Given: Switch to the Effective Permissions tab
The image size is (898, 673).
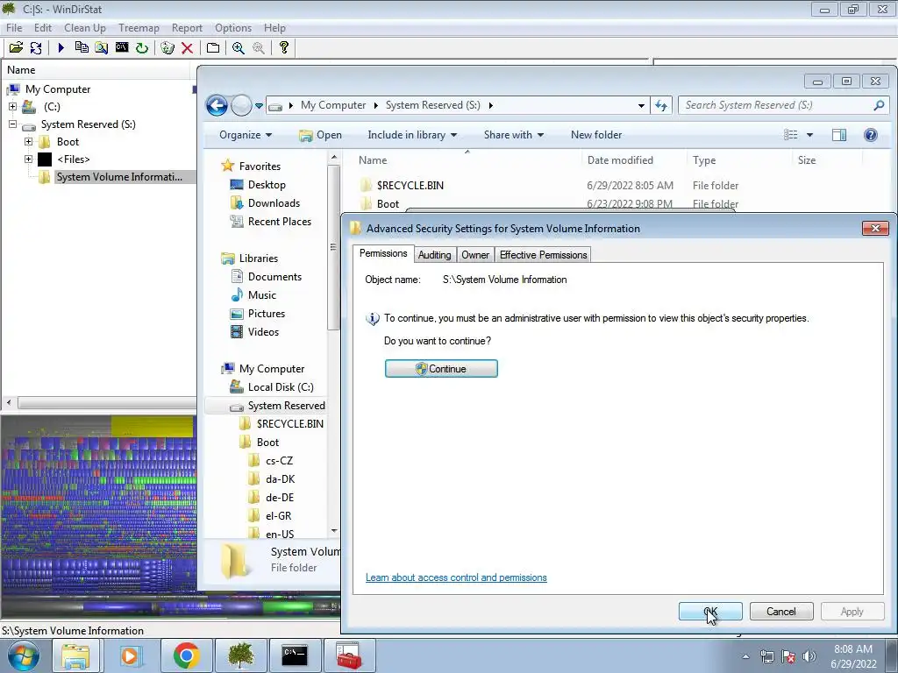Looking at the screenshot, I should 543,255.
